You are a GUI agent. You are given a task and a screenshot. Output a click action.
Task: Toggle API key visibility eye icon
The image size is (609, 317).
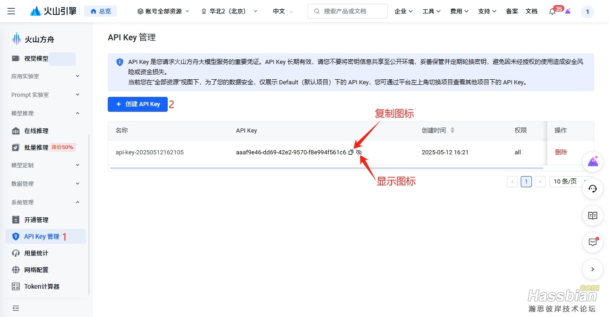point(359,152)
